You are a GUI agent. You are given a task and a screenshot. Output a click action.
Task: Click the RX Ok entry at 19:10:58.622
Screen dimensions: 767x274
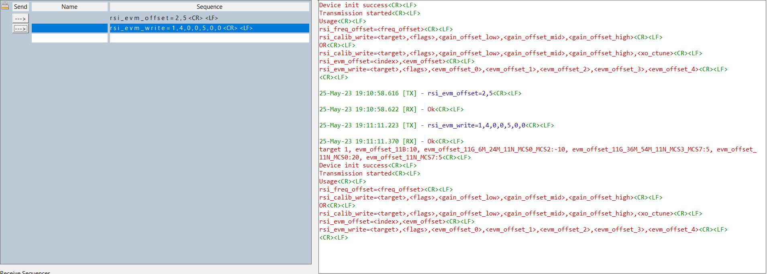391,109
